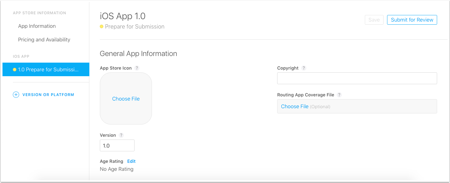Choose File for Routing App Coverage

(295, 106)
